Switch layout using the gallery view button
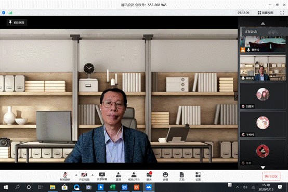Viewport: 288px width, 192px height. (266, 12)
